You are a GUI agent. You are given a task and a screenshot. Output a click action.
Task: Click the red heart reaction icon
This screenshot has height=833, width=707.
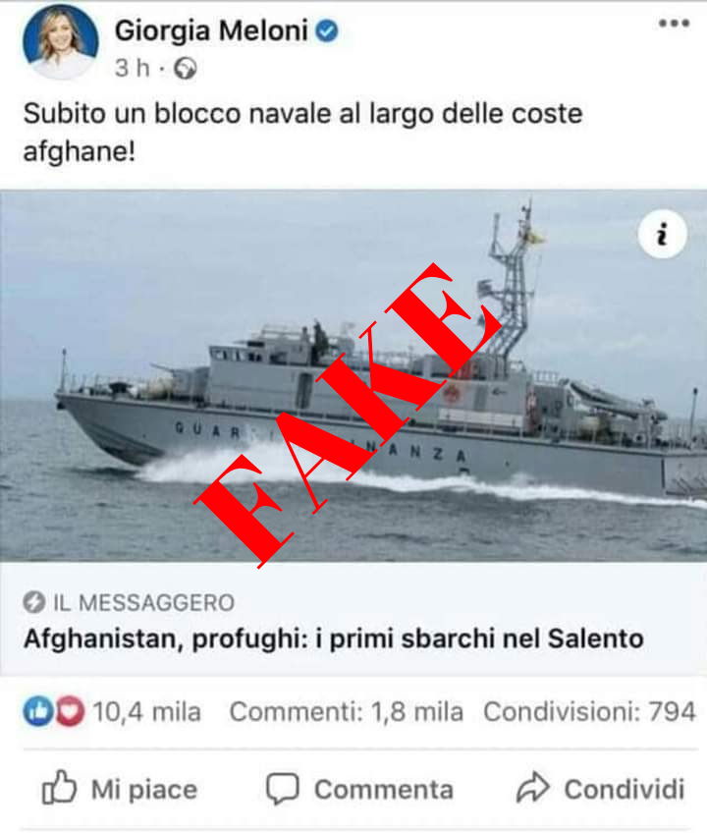coord(70,711)
